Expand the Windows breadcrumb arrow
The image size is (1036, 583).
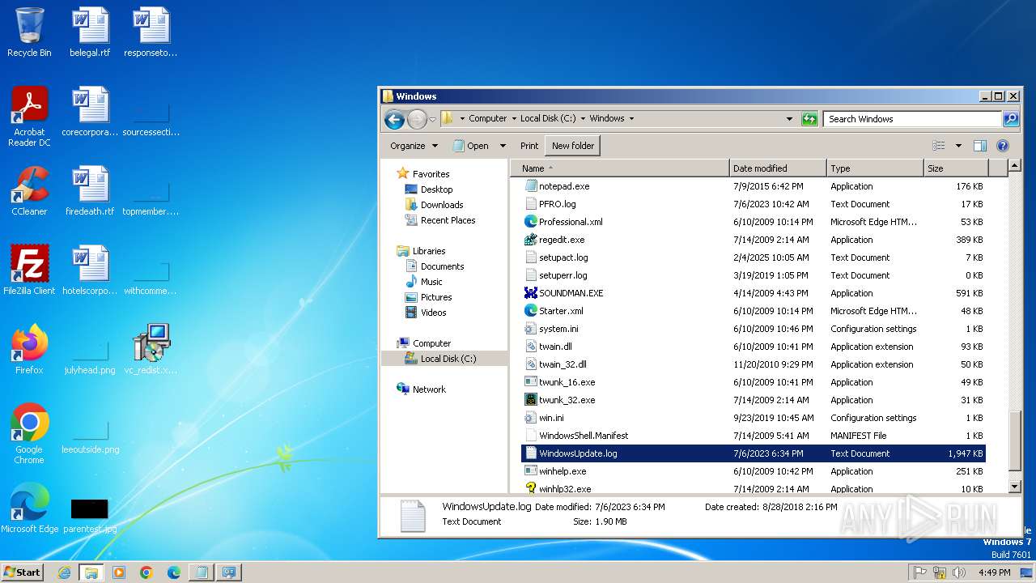[631, 119]
